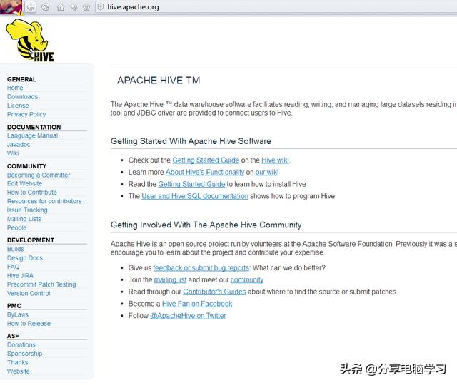Open the Thanks sidebar link
Screen dimensions: 457x385
coord(17,362)
